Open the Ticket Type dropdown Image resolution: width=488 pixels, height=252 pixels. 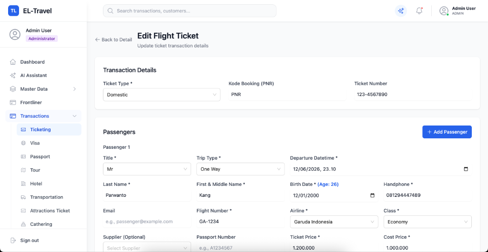pyautogui.click(x=162, y=95)
